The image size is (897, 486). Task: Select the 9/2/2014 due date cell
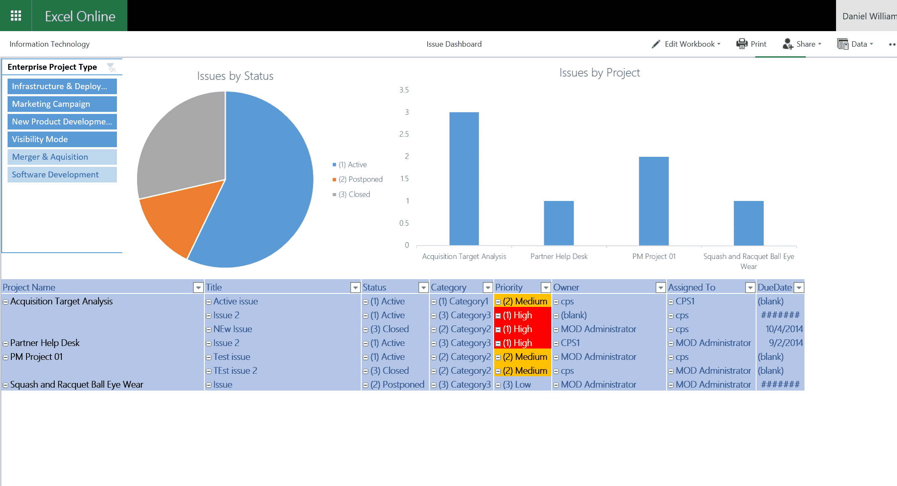tap(780, 343)
